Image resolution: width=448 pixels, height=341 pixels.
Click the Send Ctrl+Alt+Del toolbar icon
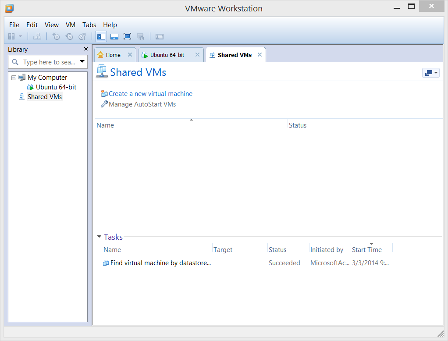point(37,36)
